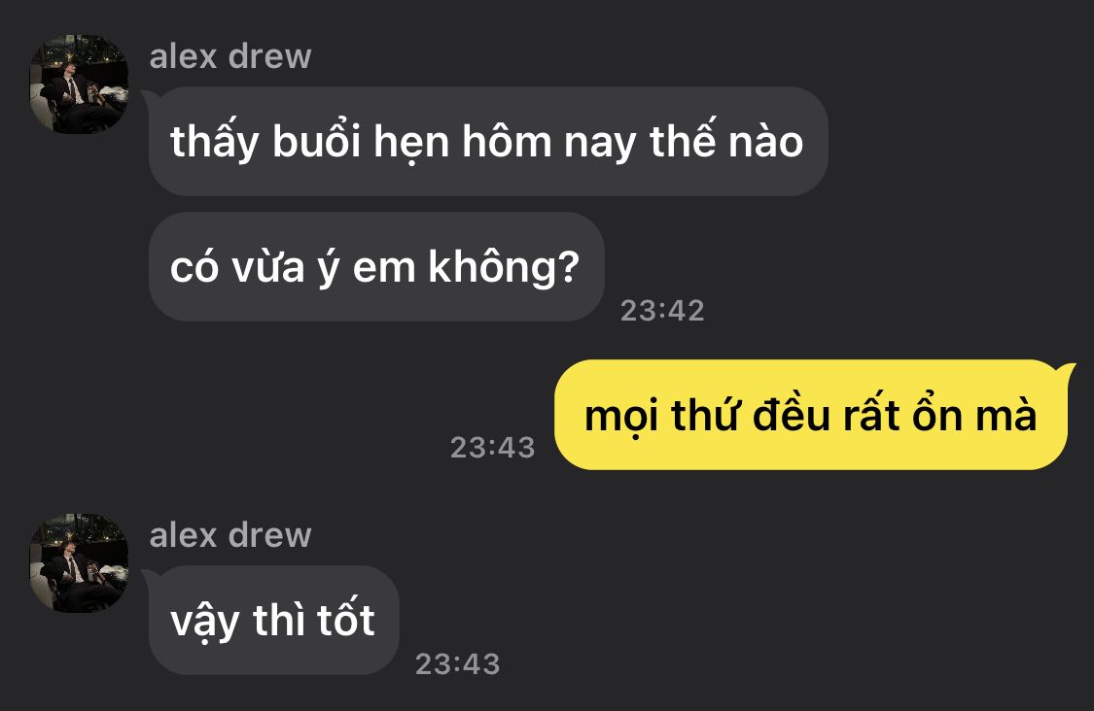Select message 'thấy buổi hẹn hôm nay thế nào'
Viewport: 1094px width, 711px height.
(x=488, y=141)
